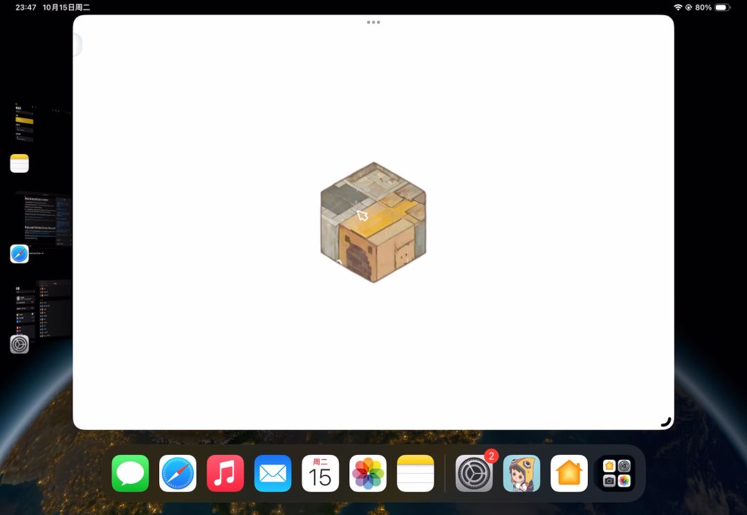Tap the window resize corner handle
747x515 pixels.
pyautogui.click(x=666, y=422)
